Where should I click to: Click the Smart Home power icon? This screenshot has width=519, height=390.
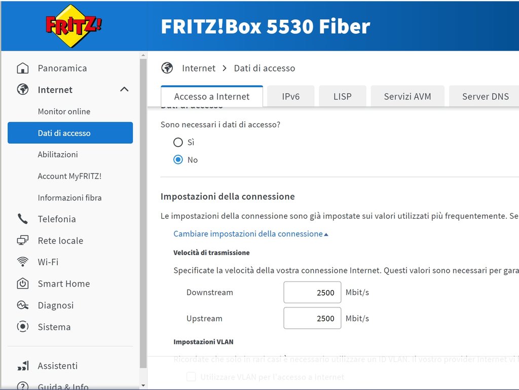22,284
